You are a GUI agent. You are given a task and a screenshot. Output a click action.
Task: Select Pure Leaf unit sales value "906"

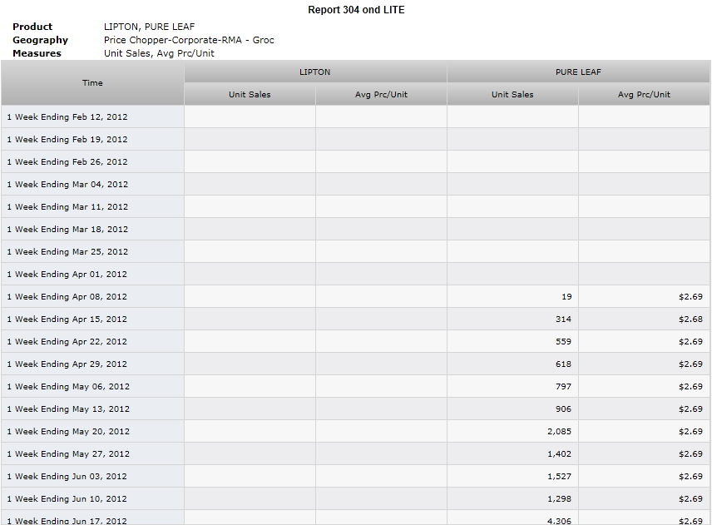coord(563,409)
